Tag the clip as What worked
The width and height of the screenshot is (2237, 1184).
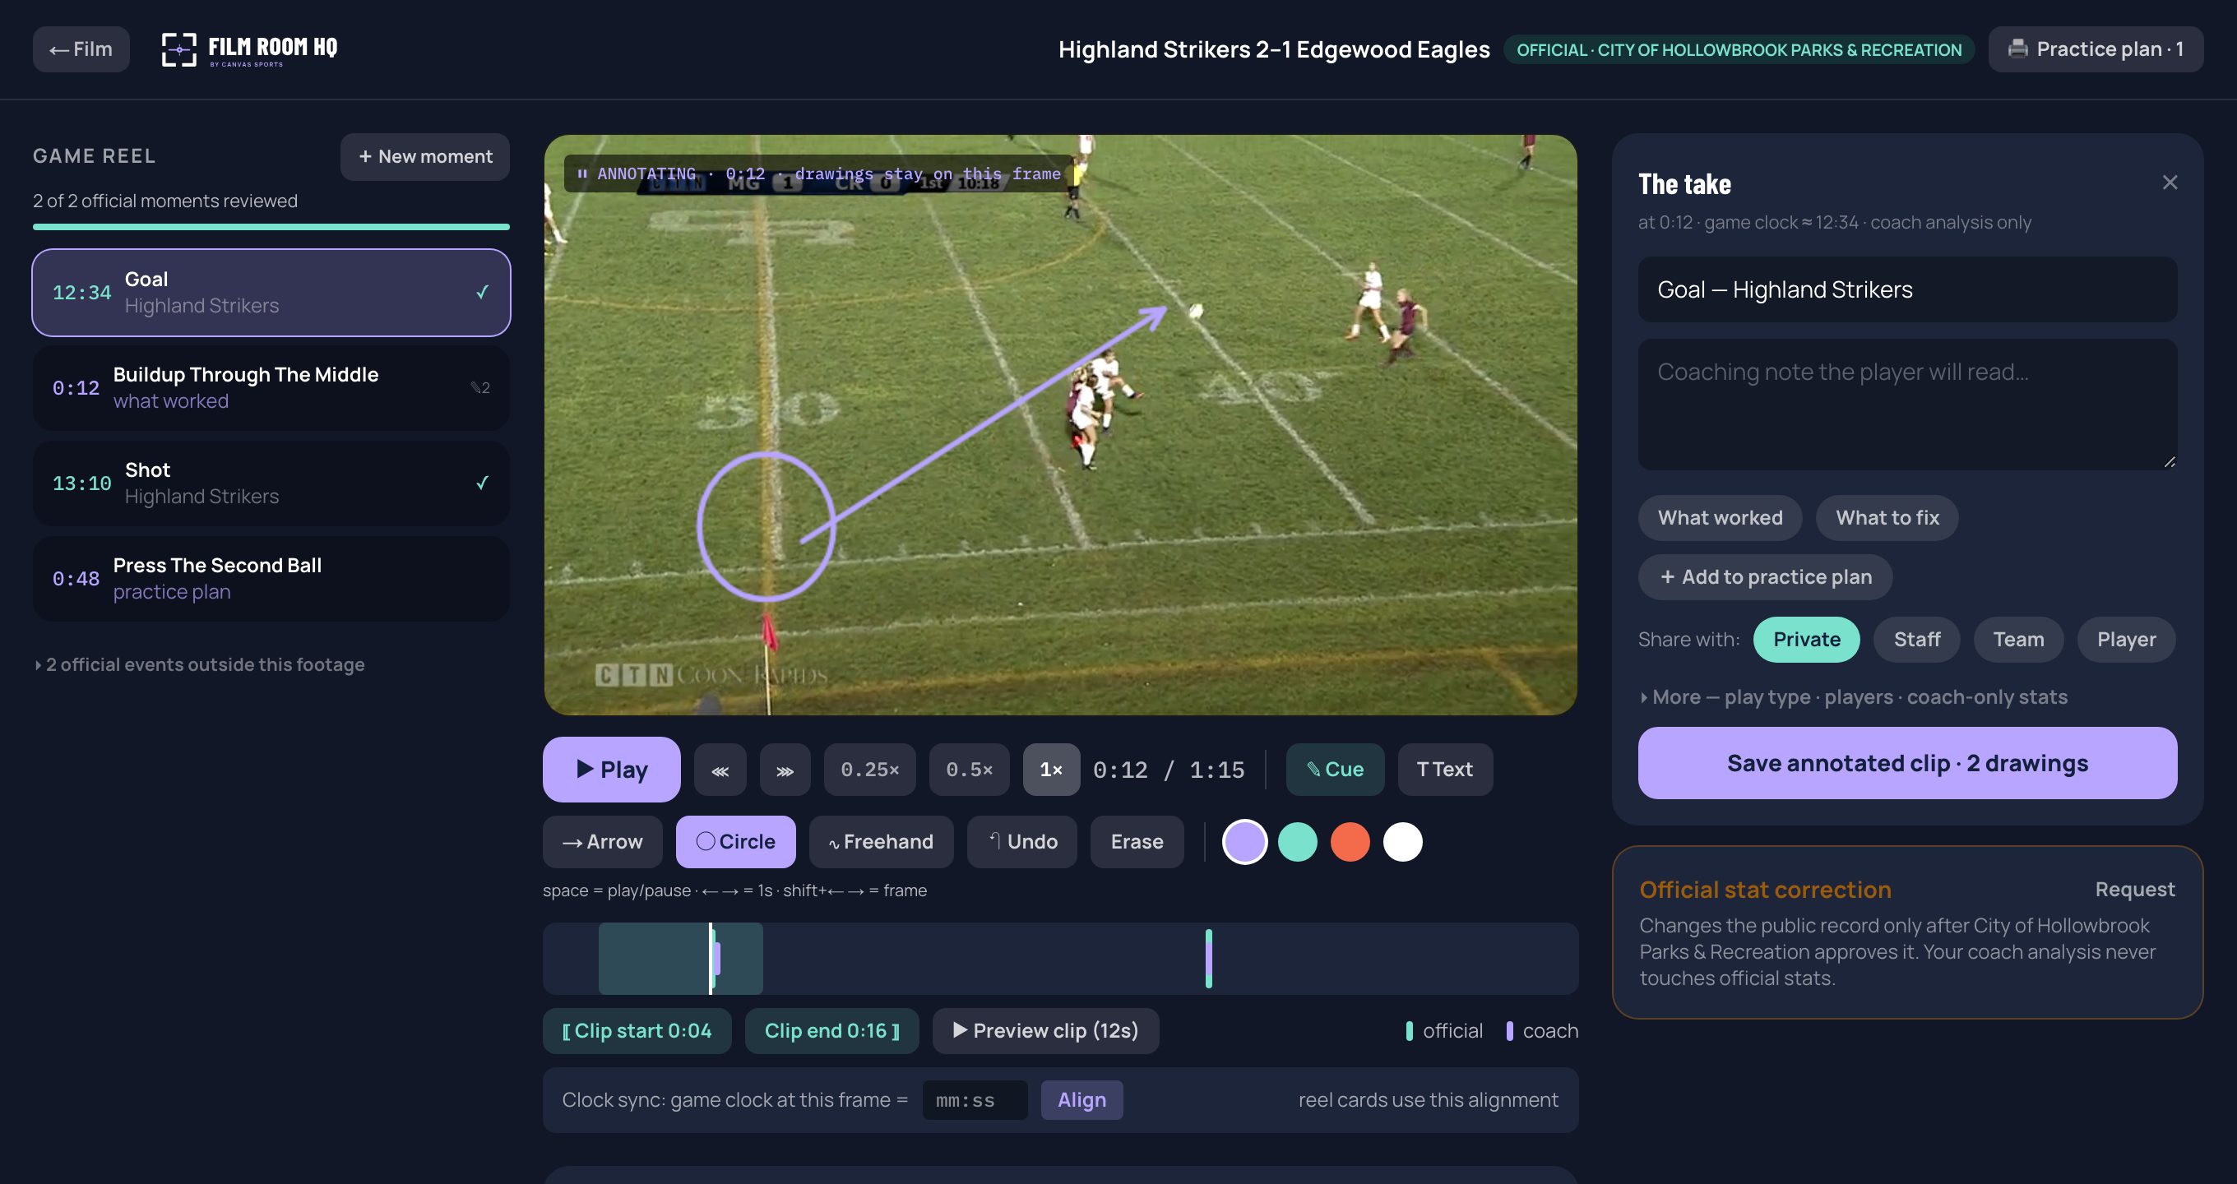[1720, 518]
